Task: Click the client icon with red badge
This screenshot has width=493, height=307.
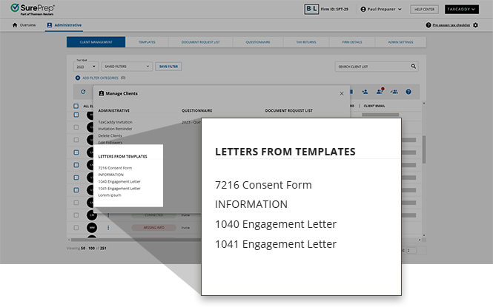Action: [x=380, y=91]
